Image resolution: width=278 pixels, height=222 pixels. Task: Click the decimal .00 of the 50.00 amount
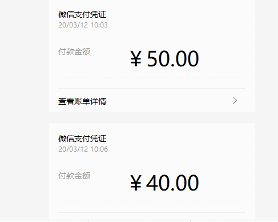tap(185, 58)
